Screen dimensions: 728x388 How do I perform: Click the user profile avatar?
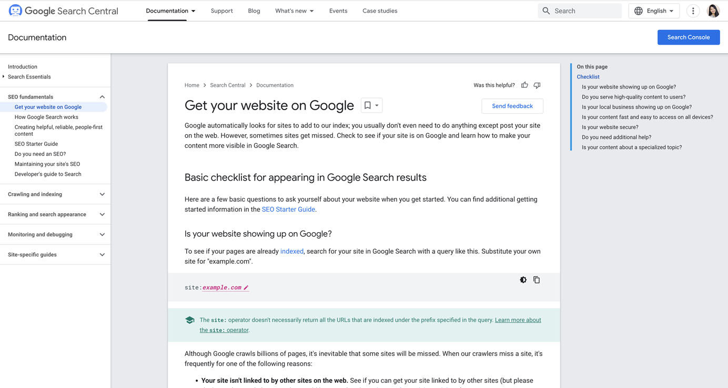(713, 11)
